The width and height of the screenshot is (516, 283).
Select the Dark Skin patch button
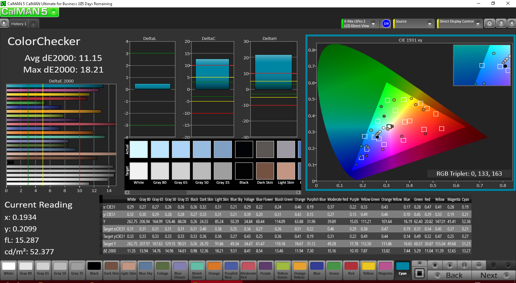click(x=111, y=270)
